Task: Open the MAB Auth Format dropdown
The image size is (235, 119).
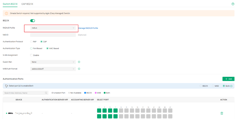Action: tap(53, 69)
